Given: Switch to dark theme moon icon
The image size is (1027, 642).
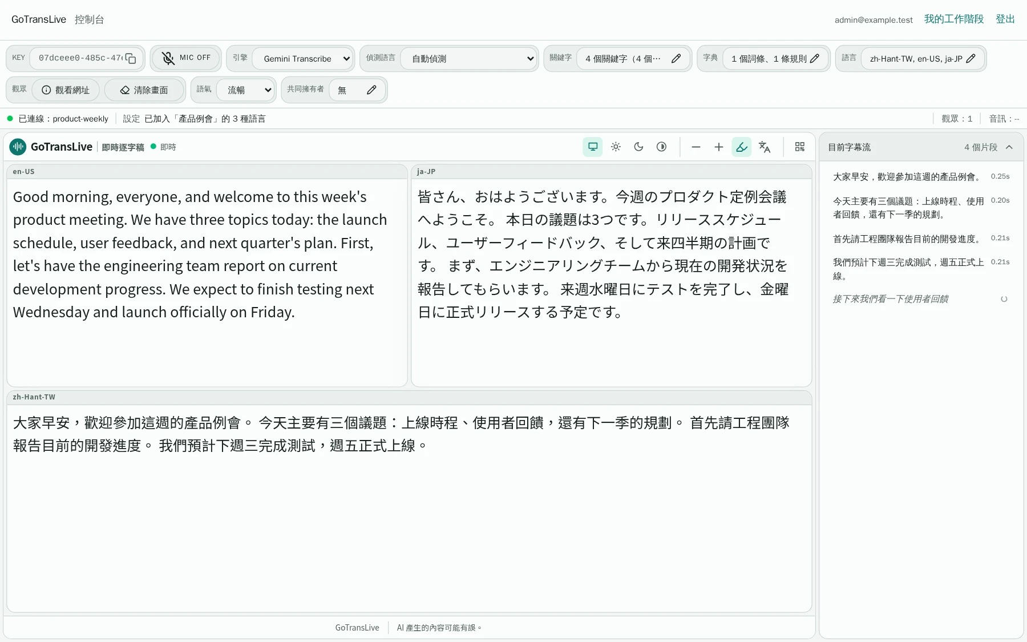Looking at the screenshot, I should pyautogui.click(x=638, y=147).
